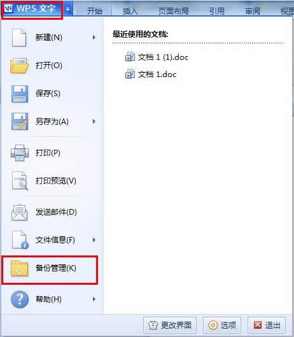Viewport: 294px width, 337px height.
Task: Click the Print printer icon
Action: click(x=20, y=153)
